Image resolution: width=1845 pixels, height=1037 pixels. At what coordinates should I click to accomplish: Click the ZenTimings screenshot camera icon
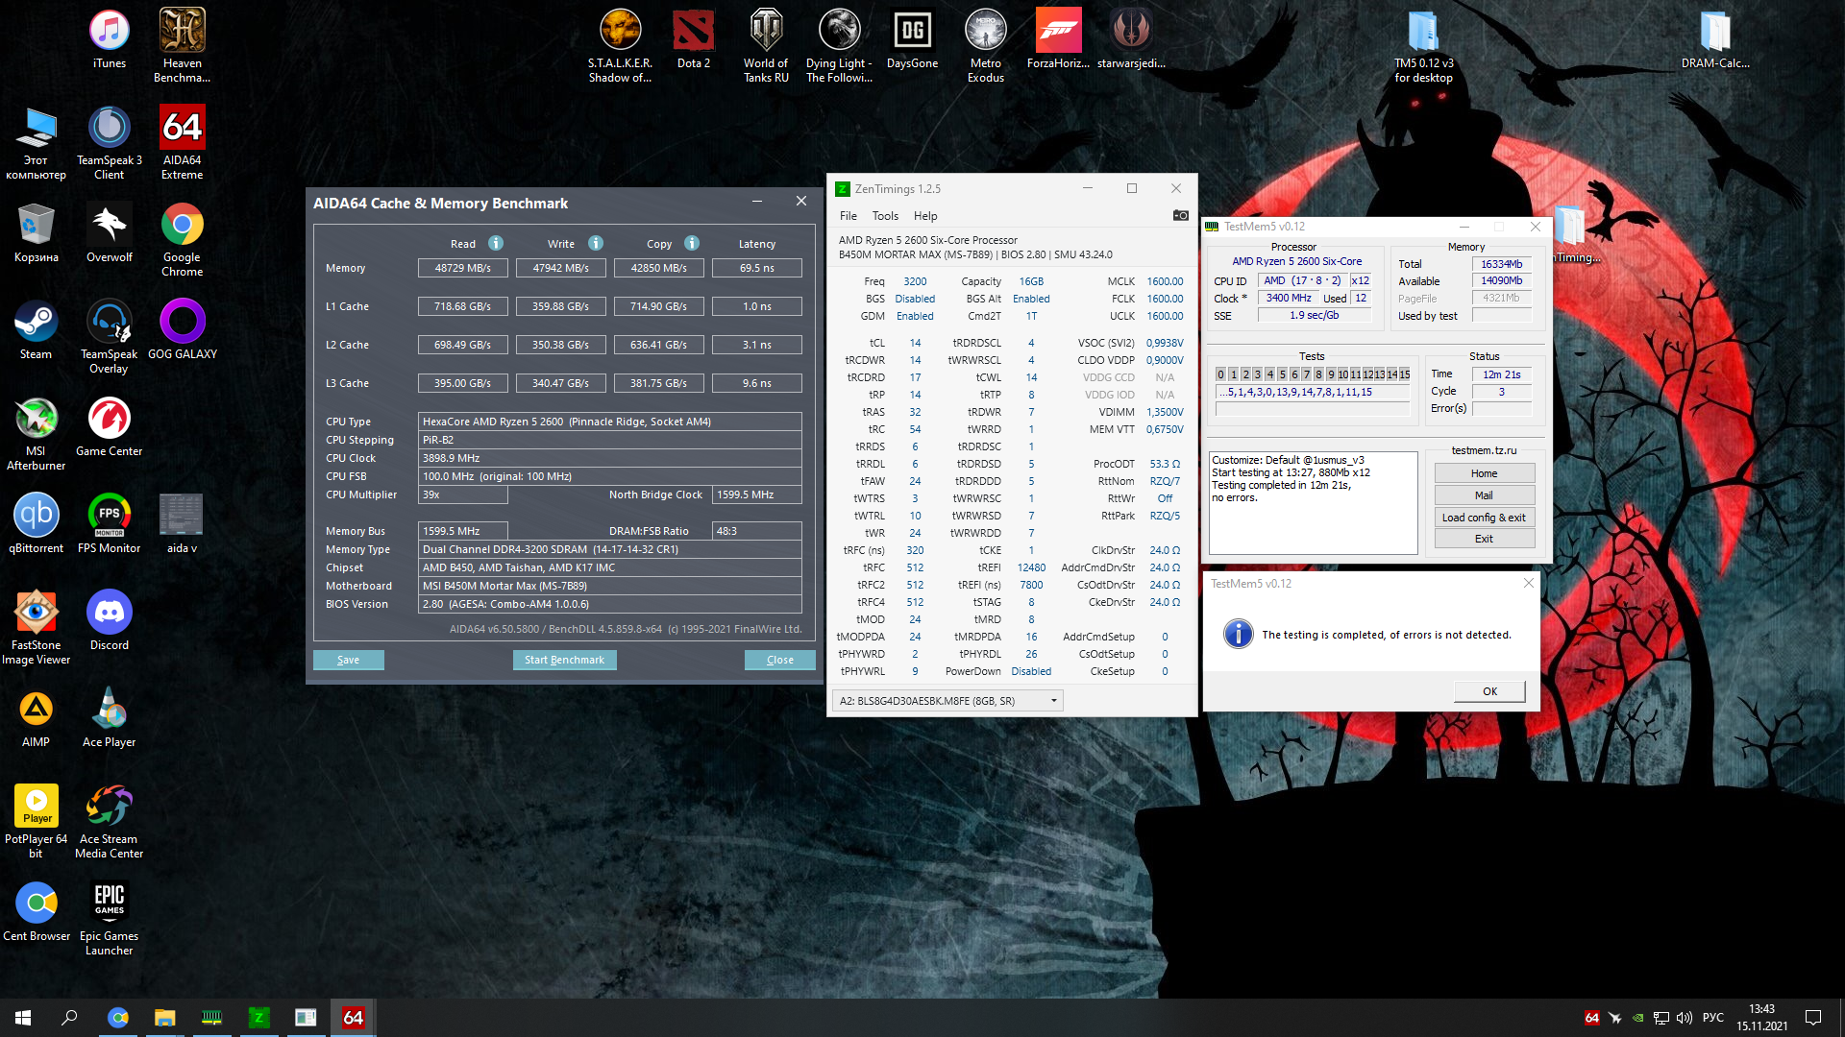[1180, 215]
